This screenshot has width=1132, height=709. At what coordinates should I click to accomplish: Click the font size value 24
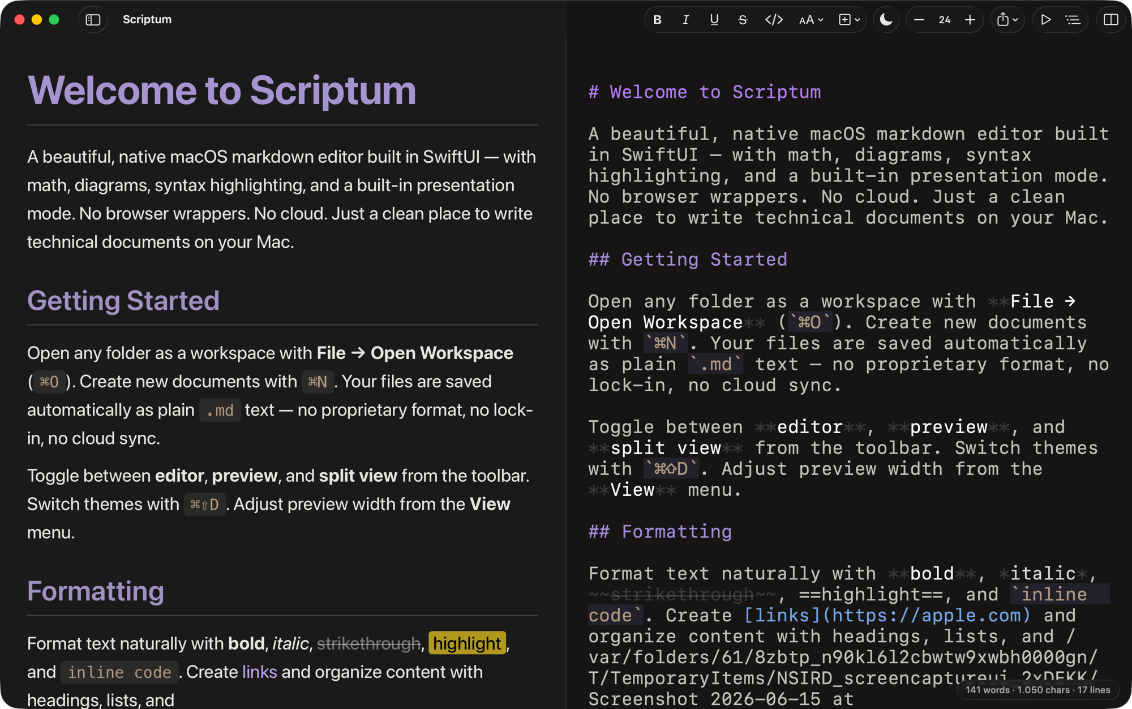[945, 20]
